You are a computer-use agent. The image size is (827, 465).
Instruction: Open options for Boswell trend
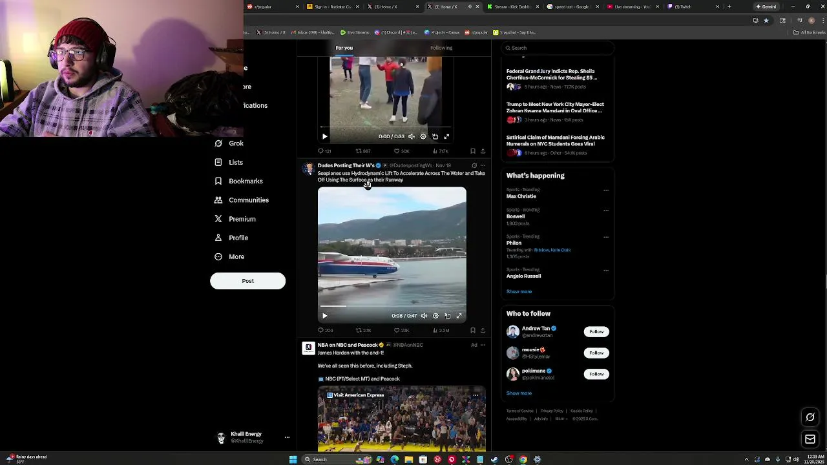(606, 211)
